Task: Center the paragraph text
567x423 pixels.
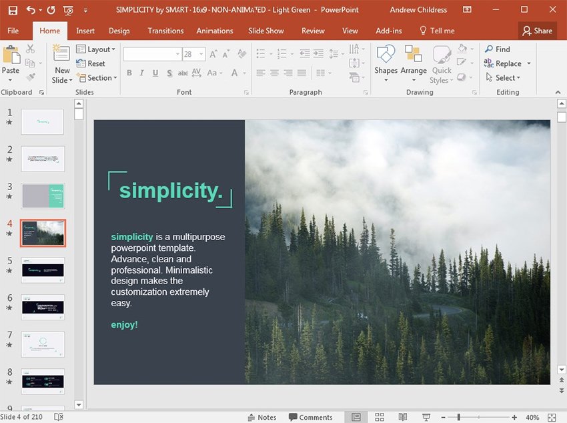Action: coord(274,73)
